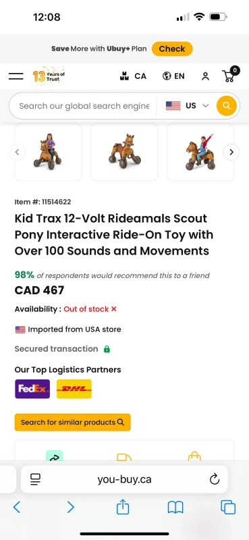This screenshot has width=249, height=540.
Task: Tap the orange search magnifier button
Action: click(227, 106)
